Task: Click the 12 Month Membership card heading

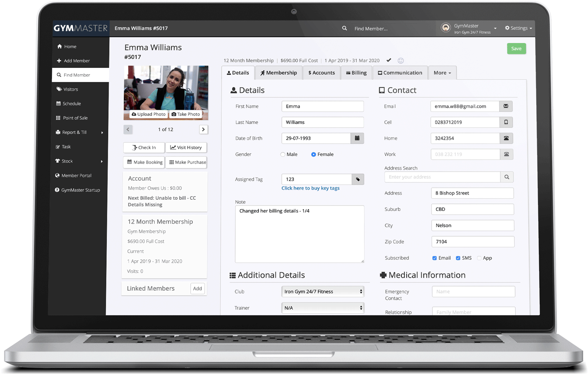Action: tap(160, 222)
